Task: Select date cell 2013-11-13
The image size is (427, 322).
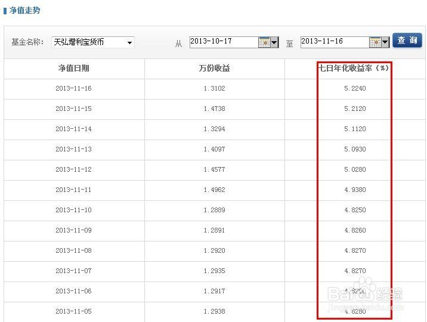Action: [x=73, y=149]
